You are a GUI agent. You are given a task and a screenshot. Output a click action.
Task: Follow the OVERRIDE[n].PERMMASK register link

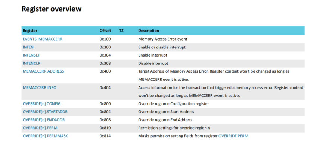[x=45, y=136]
